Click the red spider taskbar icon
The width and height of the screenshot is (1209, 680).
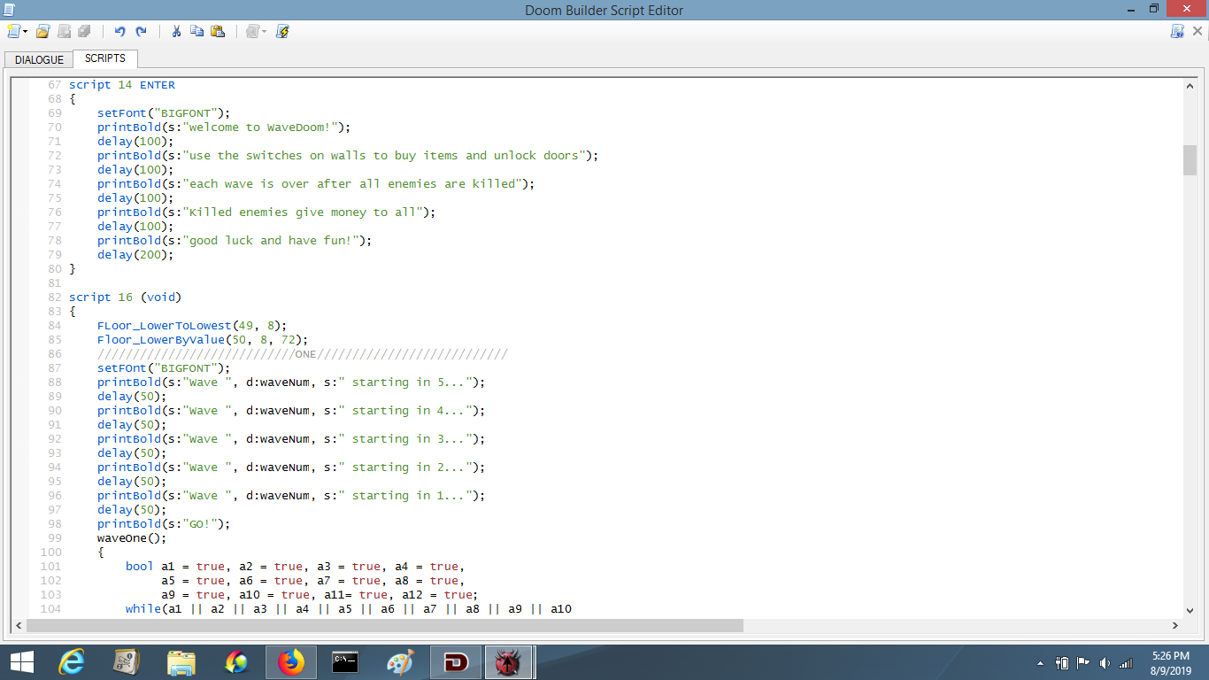[x=509, y=662]
